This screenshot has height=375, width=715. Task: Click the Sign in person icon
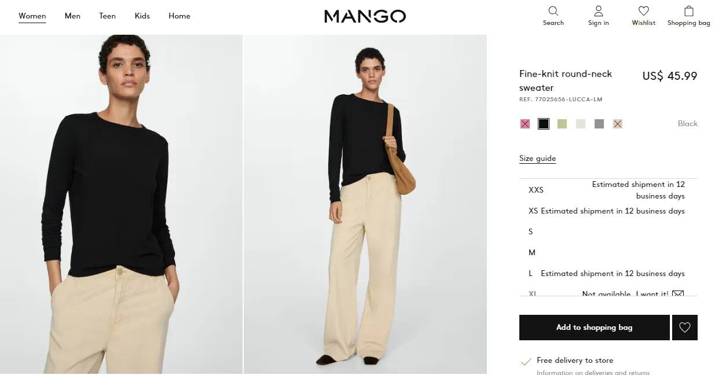(598, 11)
